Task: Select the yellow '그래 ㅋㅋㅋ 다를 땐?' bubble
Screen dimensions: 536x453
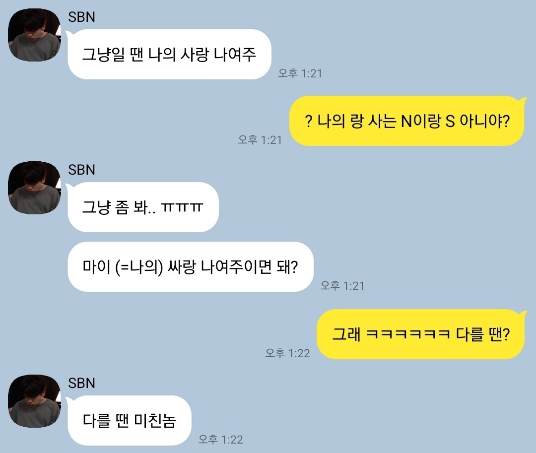Action: [420, 334]
